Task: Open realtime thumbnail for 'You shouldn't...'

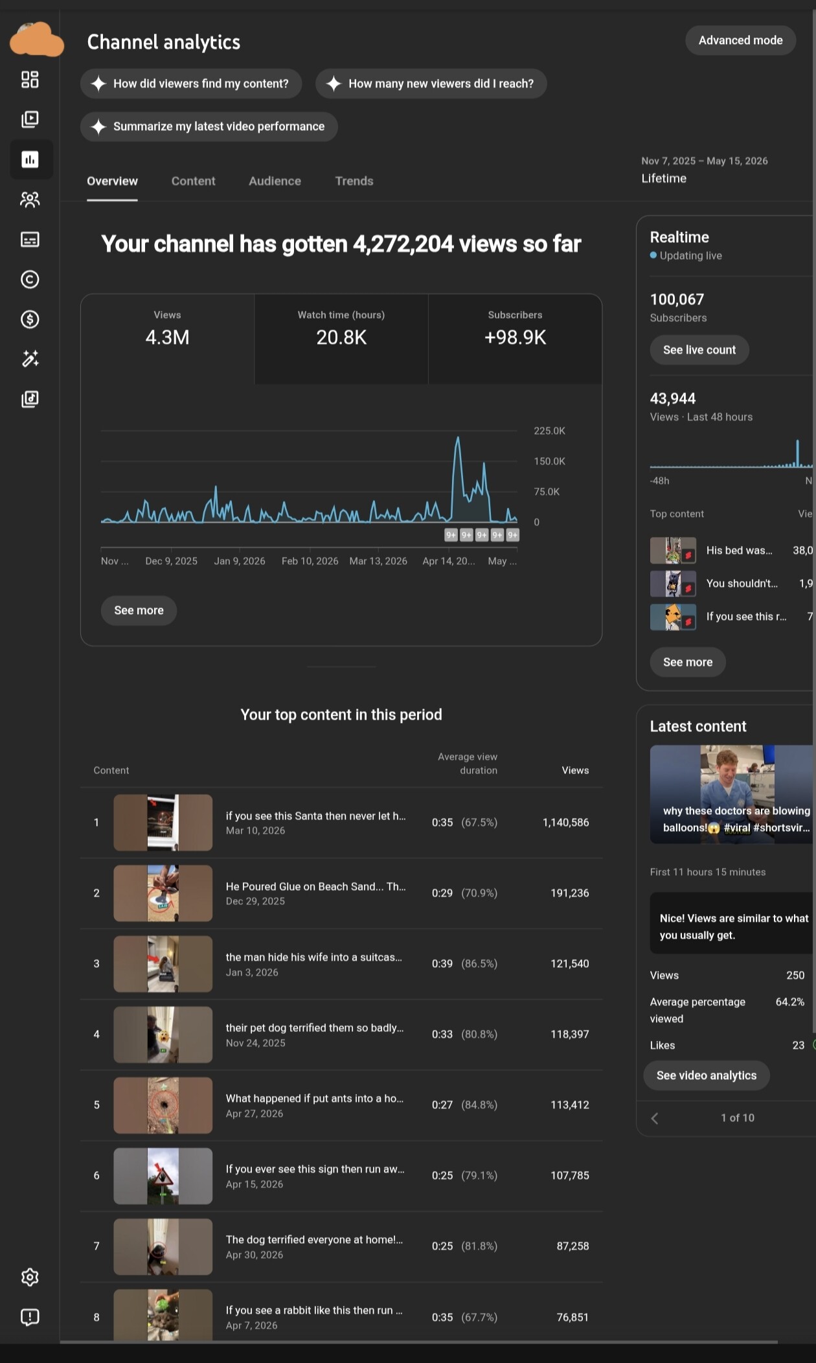Action: click(673, 584)
